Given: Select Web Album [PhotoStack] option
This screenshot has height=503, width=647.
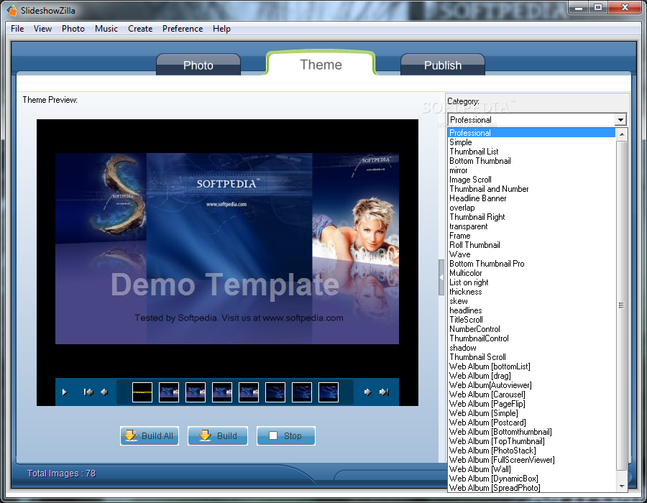Looking at the screenshot, I should [531, 451].
